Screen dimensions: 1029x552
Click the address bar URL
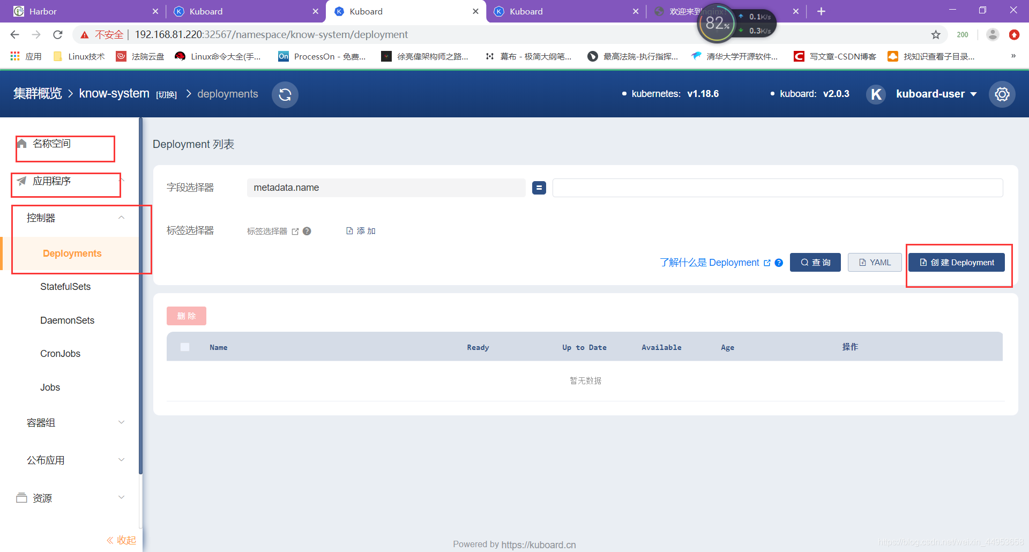[x=271, y=35]
